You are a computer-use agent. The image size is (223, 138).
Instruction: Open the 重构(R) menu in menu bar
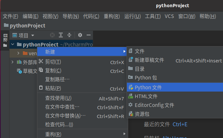coord(112,16)
